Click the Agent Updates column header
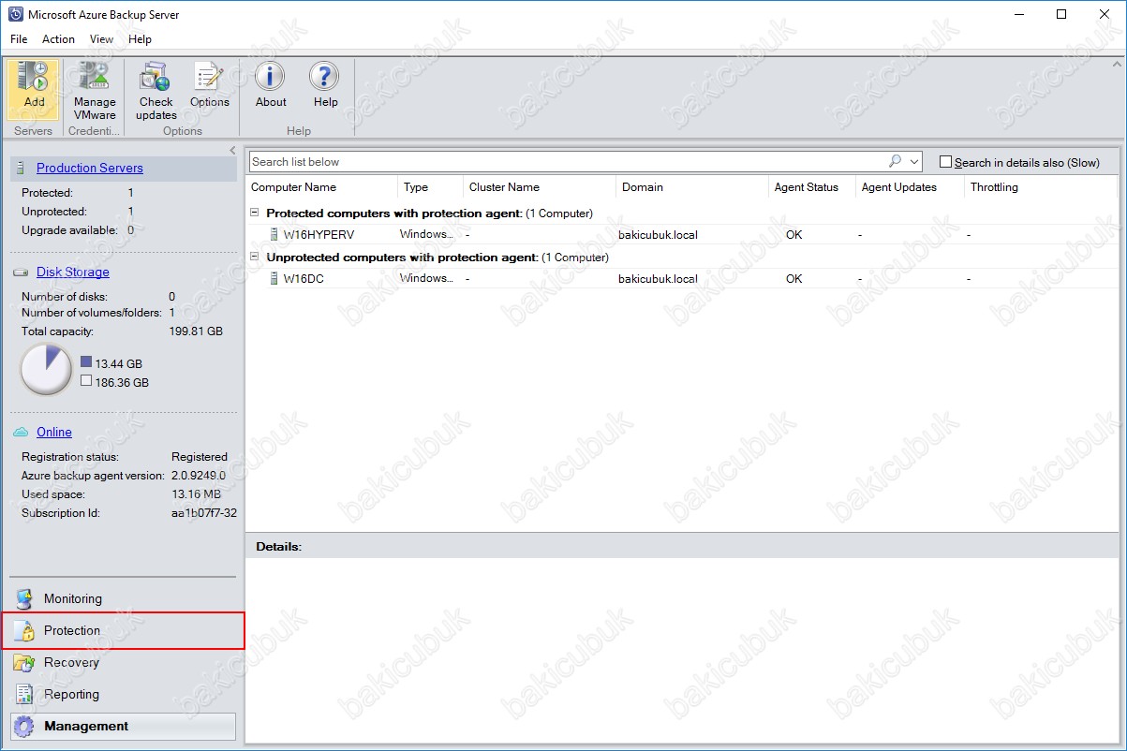Viewport: 1127px width, 751px height. [x=910, y=187]
